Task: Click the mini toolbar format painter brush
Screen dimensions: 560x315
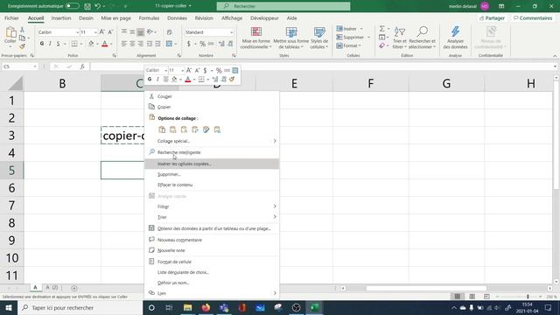Action: tap(232, 80)
